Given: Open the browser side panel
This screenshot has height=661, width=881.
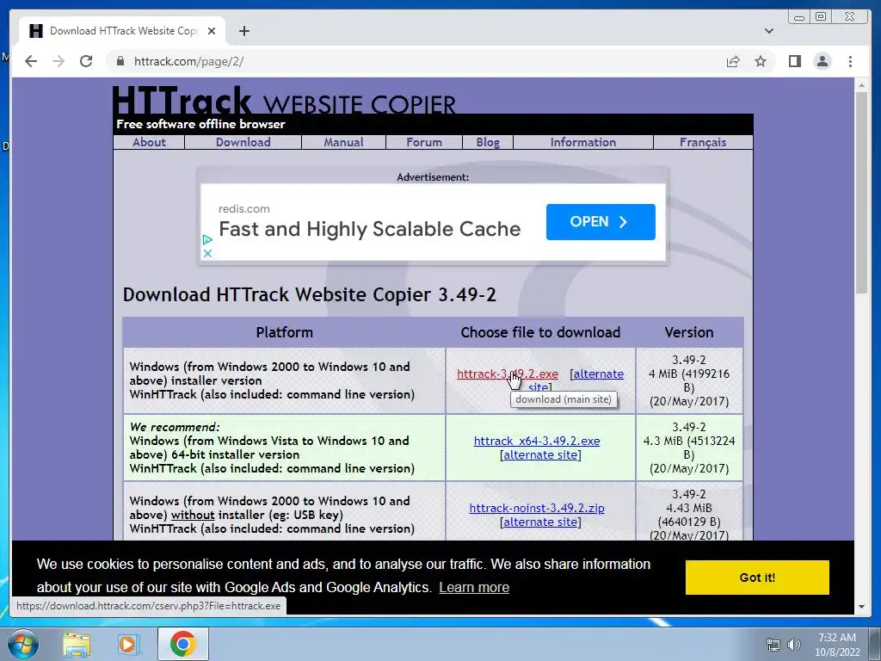Looking at the screenshot, I should tap(794, 61).
